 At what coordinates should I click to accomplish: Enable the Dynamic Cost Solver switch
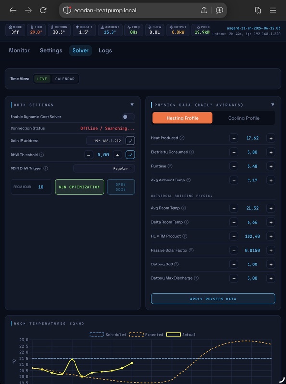tap(128, 117)
